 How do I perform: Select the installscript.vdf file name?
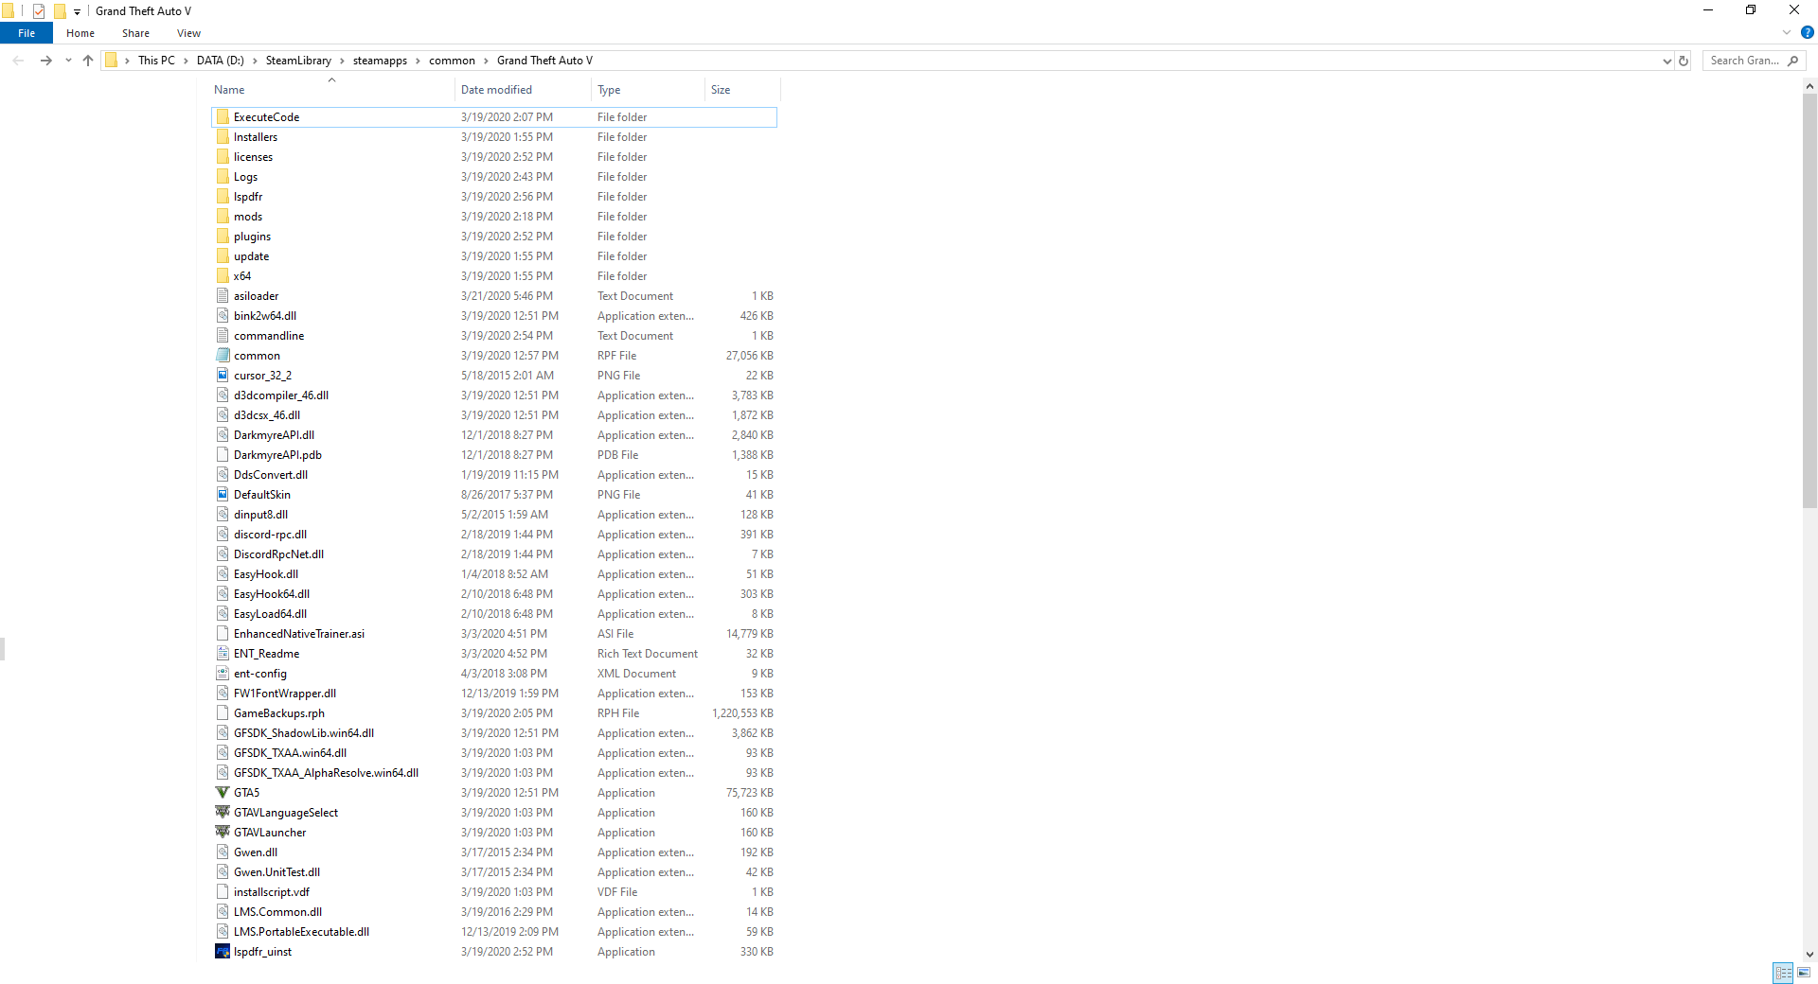[x=272, y=892]
